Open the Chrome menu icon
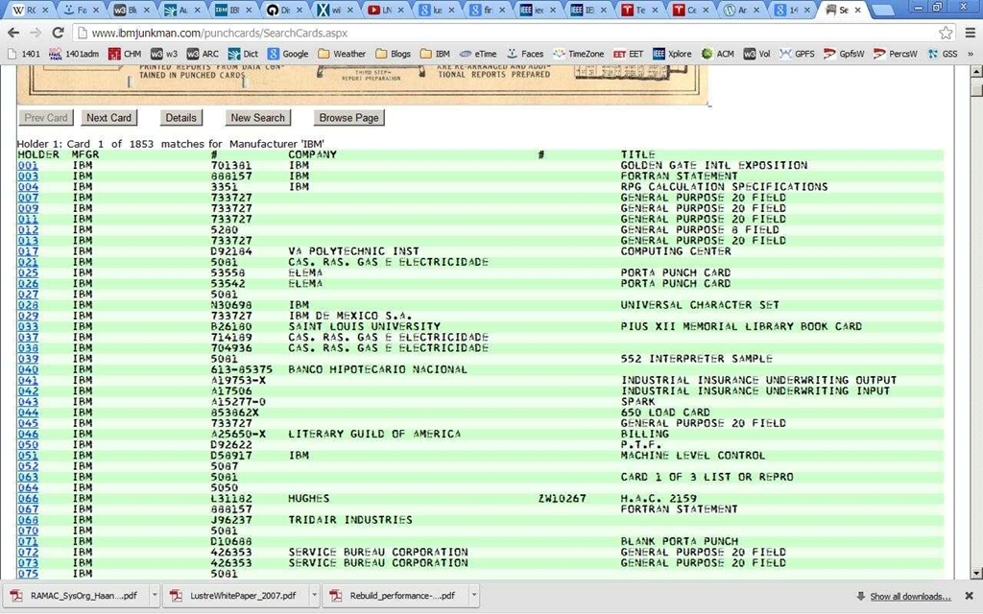 [x=968, y=32]
